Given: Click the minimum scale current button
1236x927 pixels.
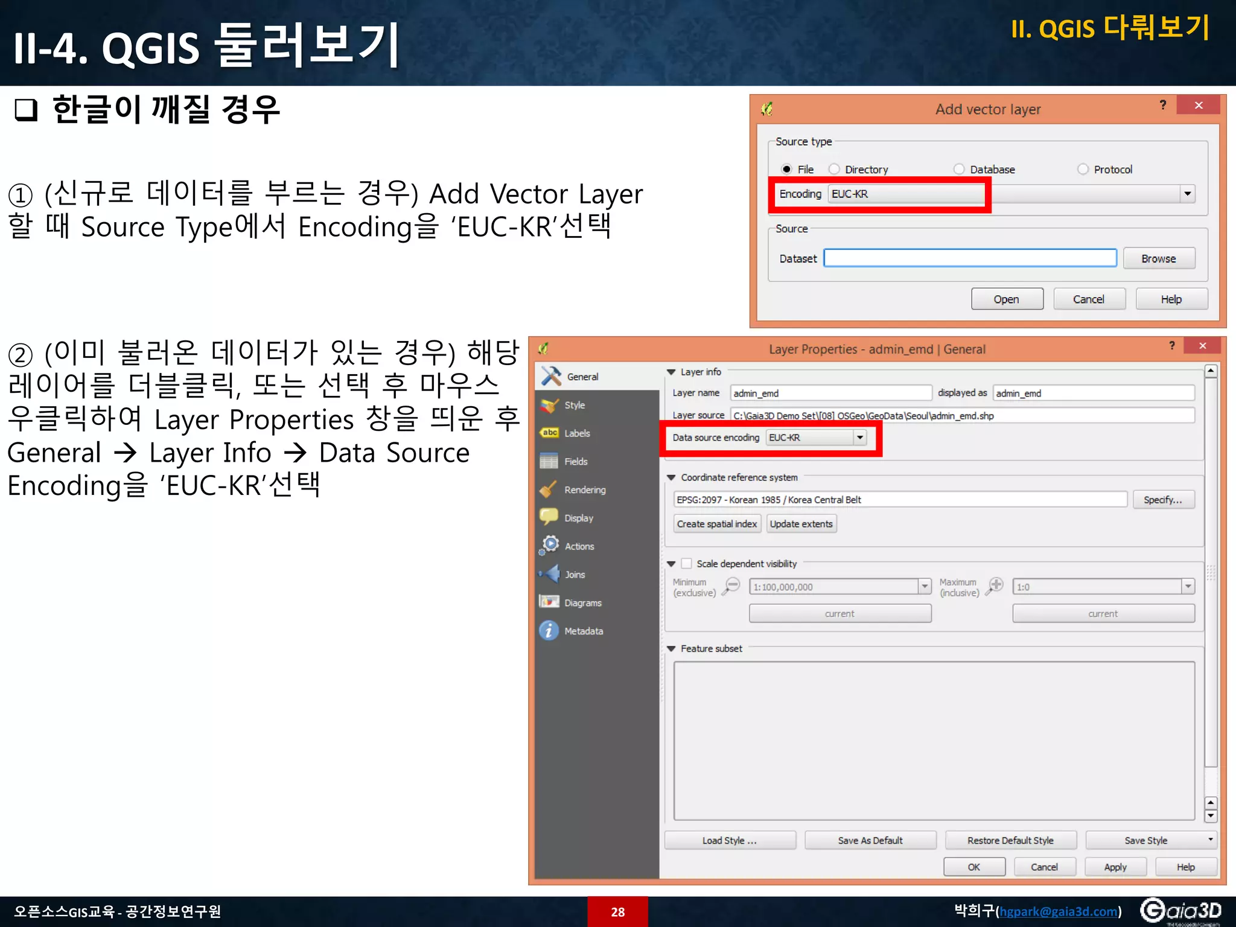Looking at the screenshot, I should pos(840,613).
